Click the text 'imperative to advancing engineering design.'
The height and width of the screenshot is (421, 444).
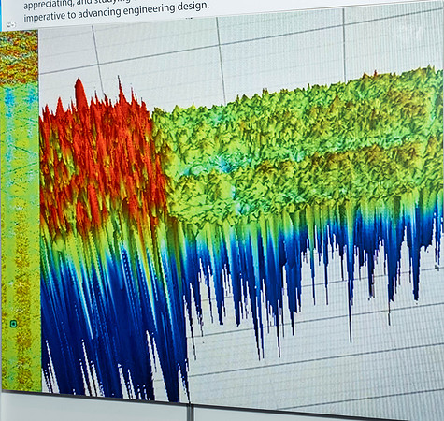116,12
